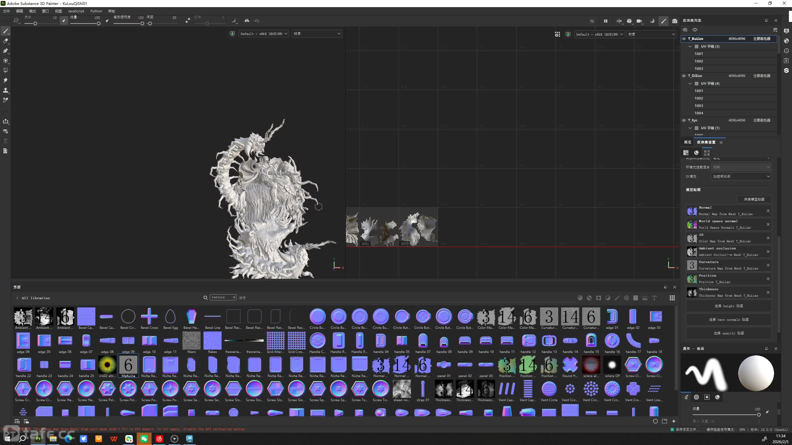Toggle visibility of T_Eye texture set
Viewport: 792px width, 445px height.
pyautogui.click(x=684, y=120)
